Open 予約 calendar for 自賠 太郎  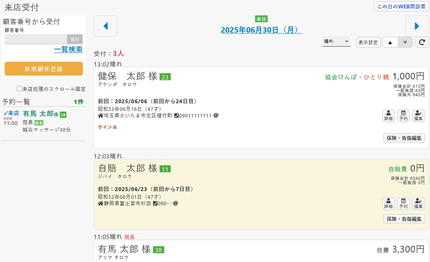tap(403, 204)
